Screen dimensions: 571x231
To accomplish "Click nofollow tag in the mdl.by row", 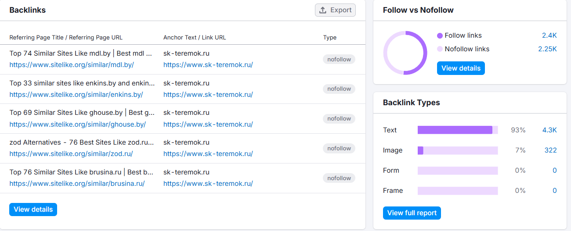I will coord(339,59).
